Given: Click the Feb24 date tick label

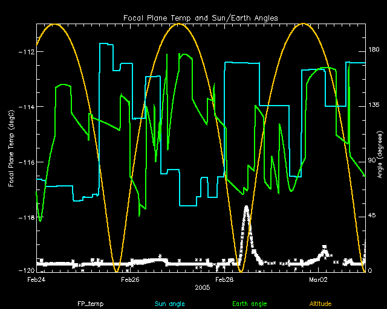Looking at the screenshot, I should coord(36,279).
